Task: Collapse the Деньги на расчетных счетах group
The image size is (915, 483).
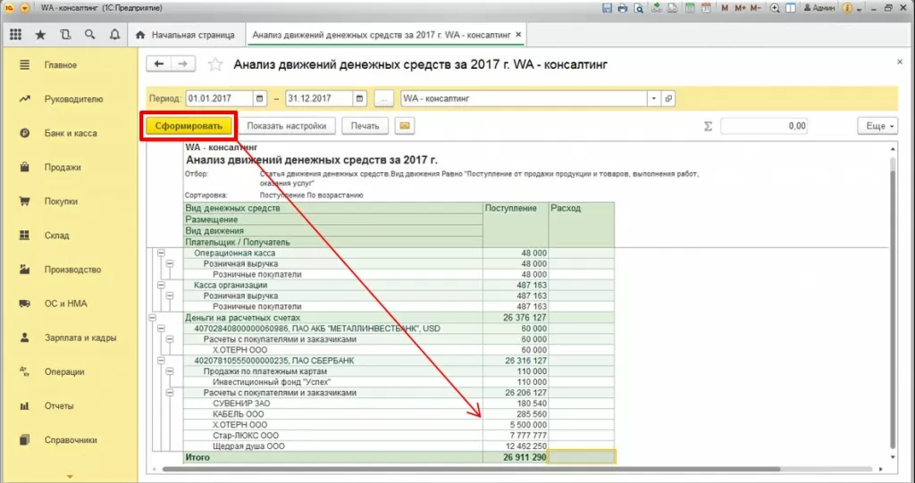Action: (154, 317)
